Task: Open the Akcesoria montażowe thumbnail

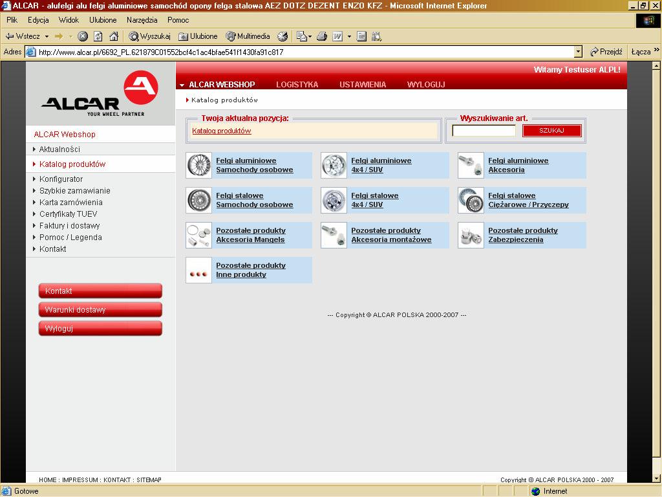Action: pos(334,235)
